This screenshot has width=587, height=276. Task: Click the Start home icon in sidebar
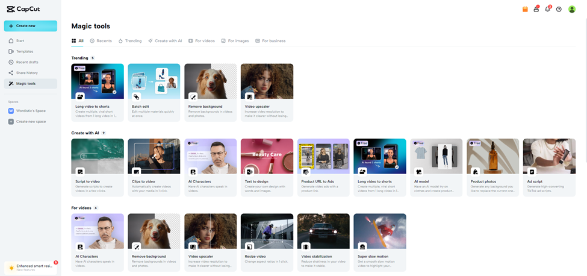pos(11,40)
